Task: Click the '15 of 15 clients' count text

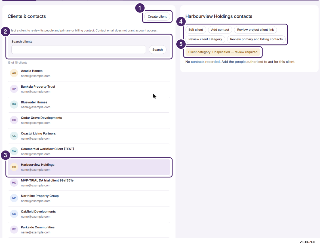Action: coord(17,63)
